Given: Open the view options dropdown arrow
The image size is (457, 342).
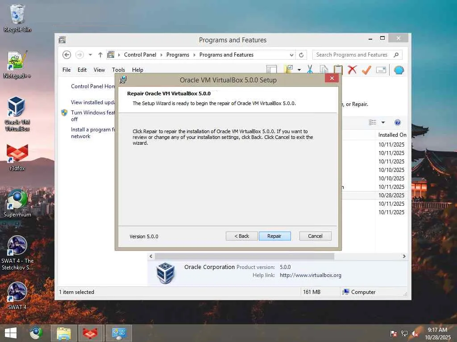Looking at the screenshot, I should point(383,122).
